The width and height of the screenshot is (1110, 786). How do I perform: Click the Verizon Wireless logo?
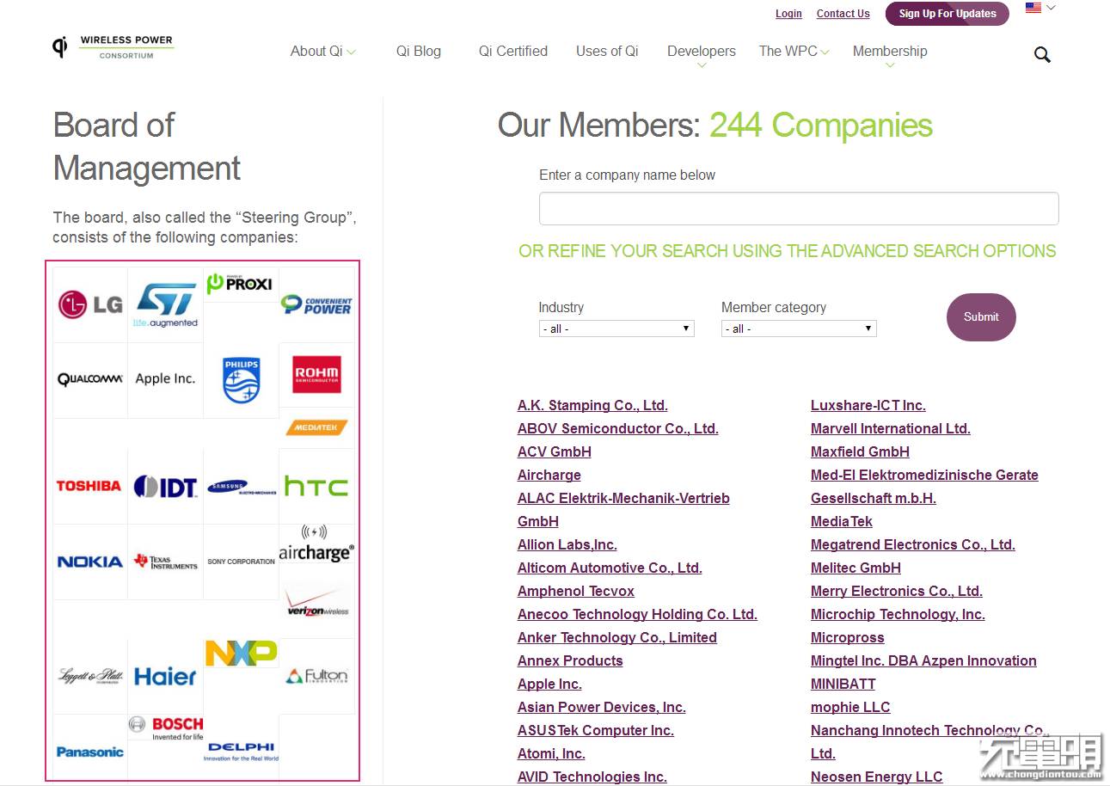[x=316, y=603]
